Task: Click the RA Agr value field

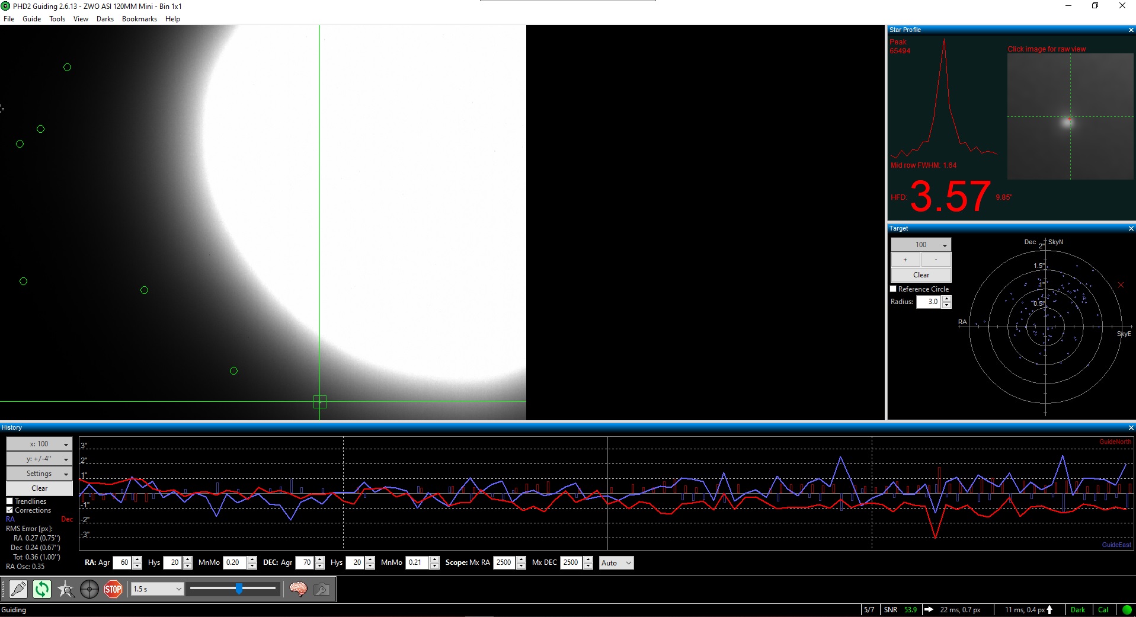Action: coord(123,562)
